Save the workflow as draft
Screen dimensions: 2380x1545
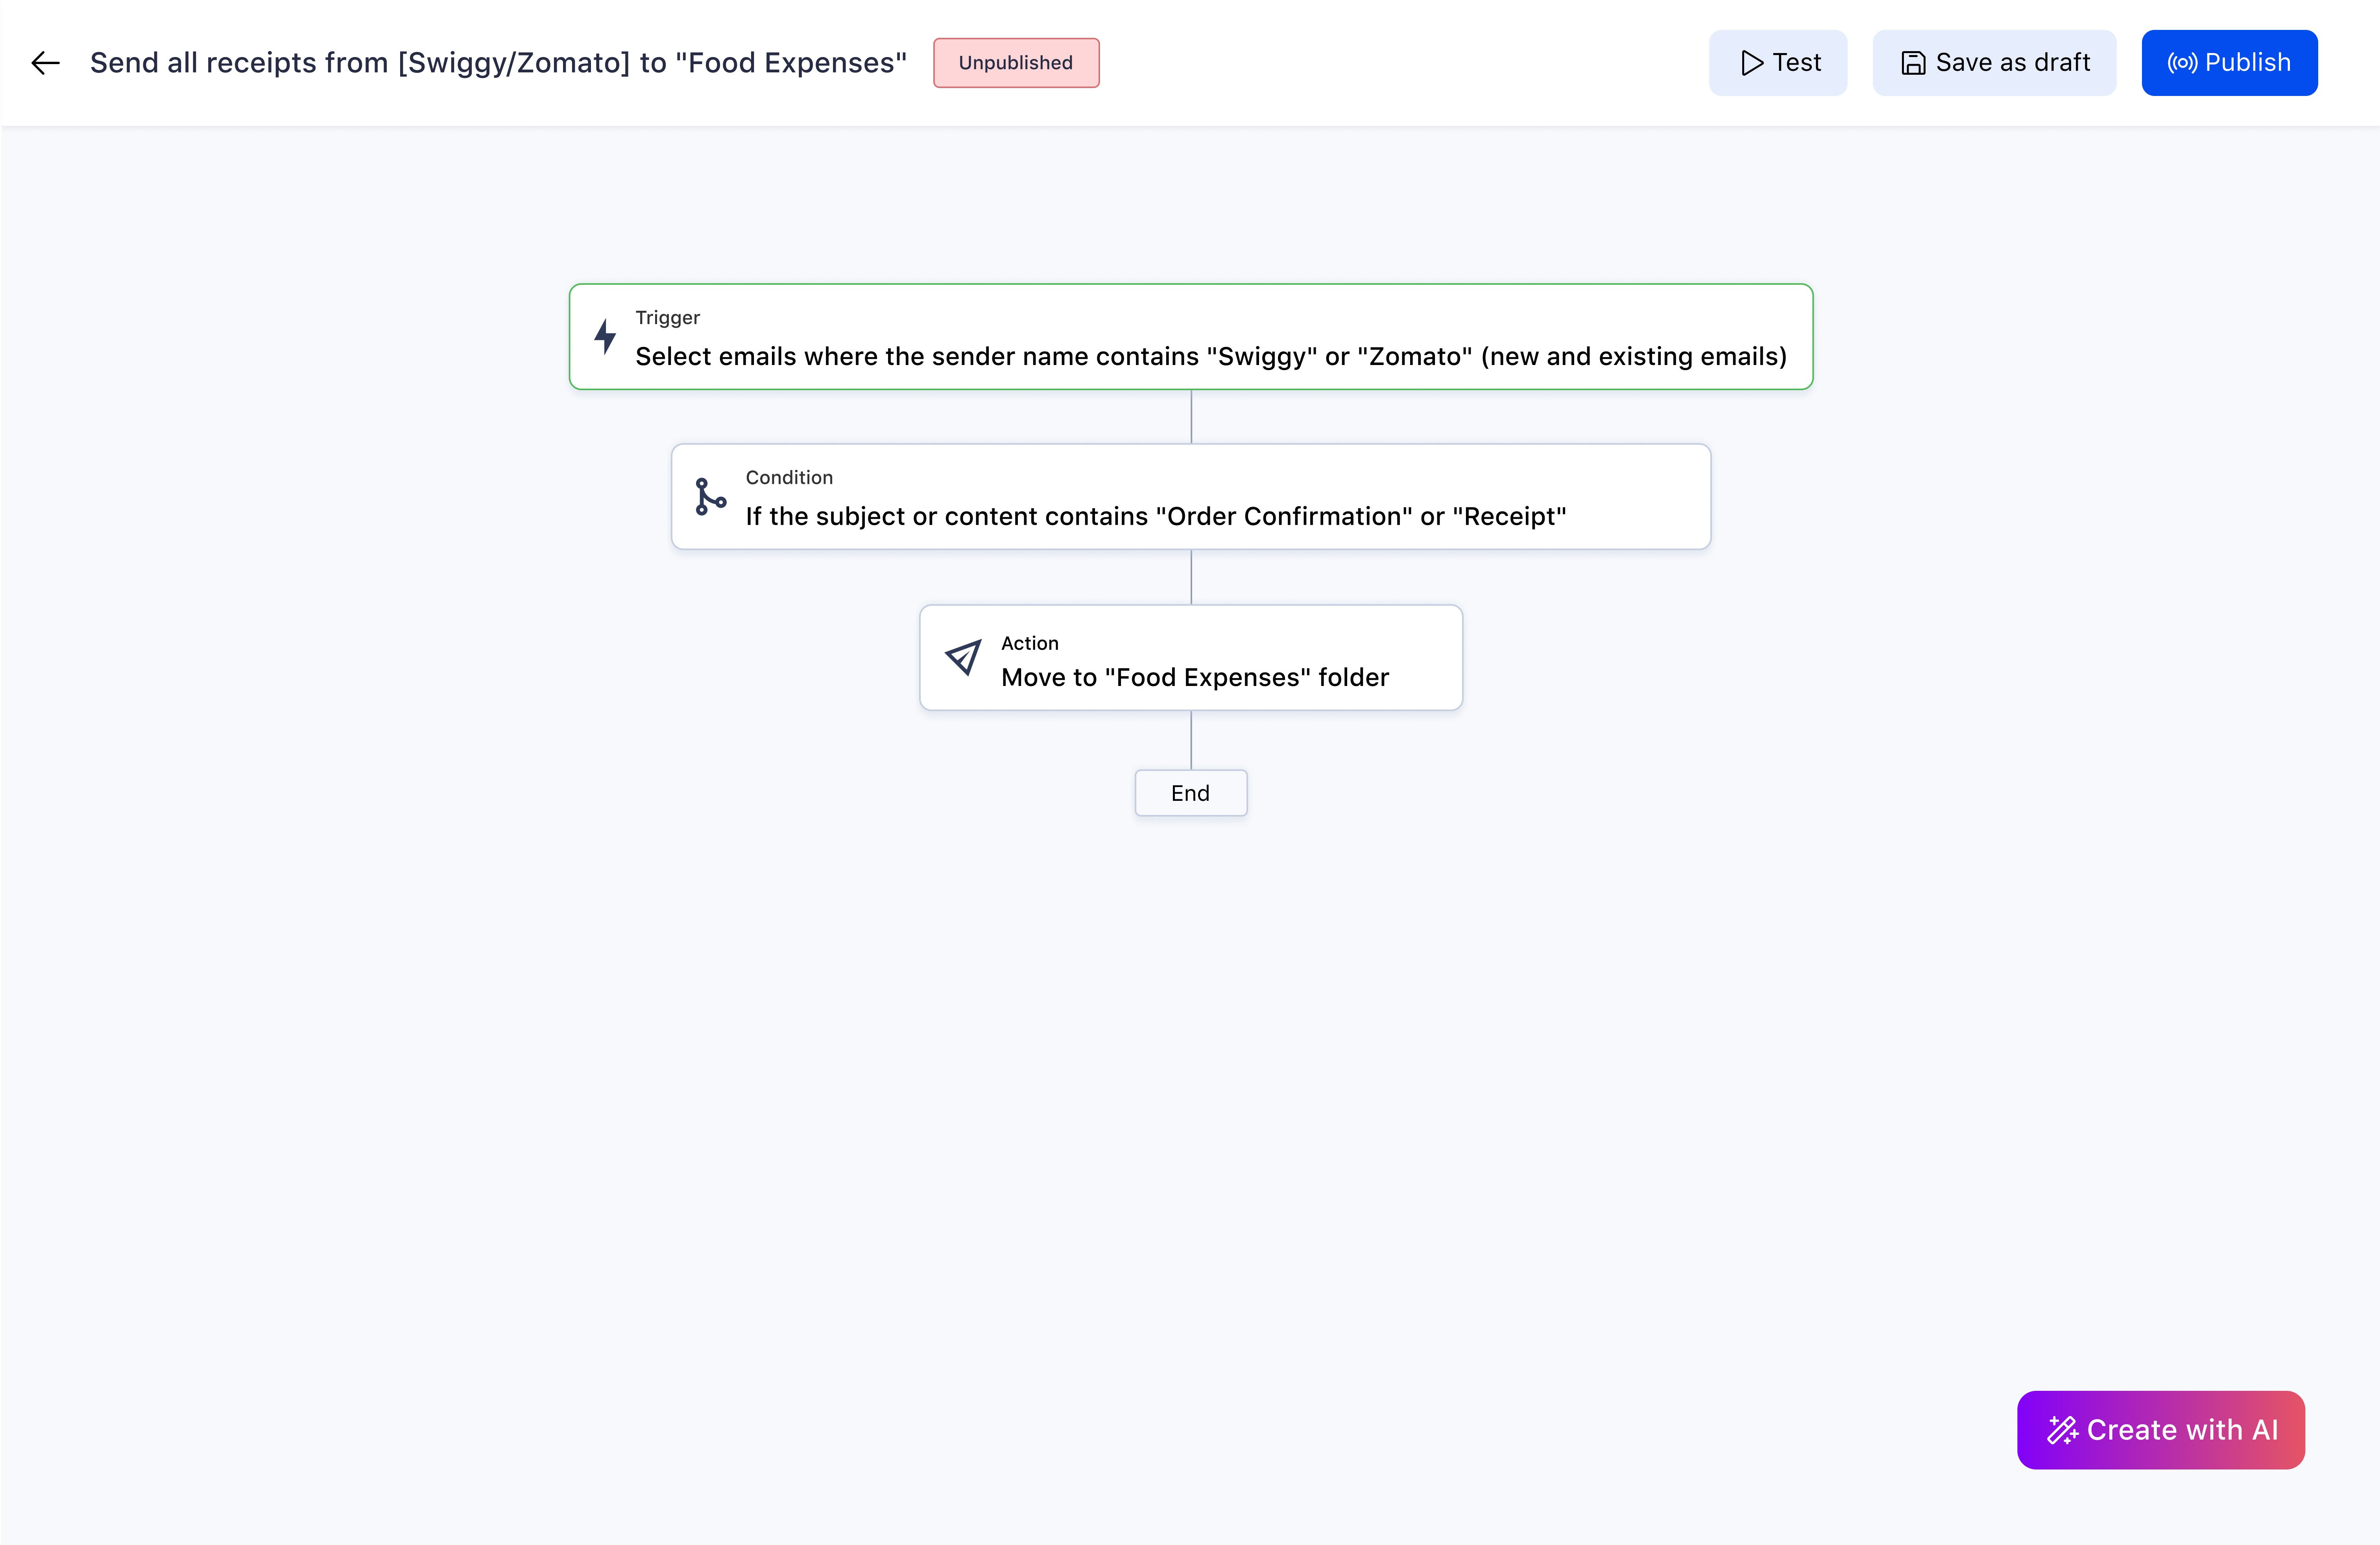pos(1994,63)
